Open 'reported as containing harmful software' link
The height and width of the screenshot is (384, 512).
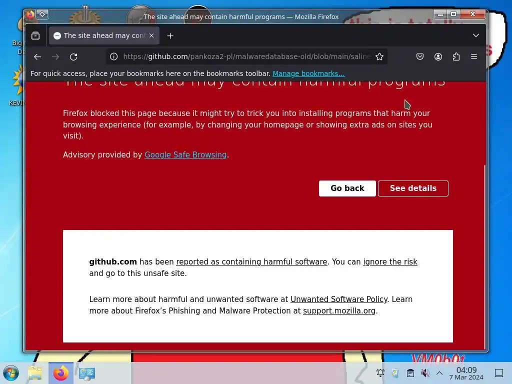[x=251, y=262]
